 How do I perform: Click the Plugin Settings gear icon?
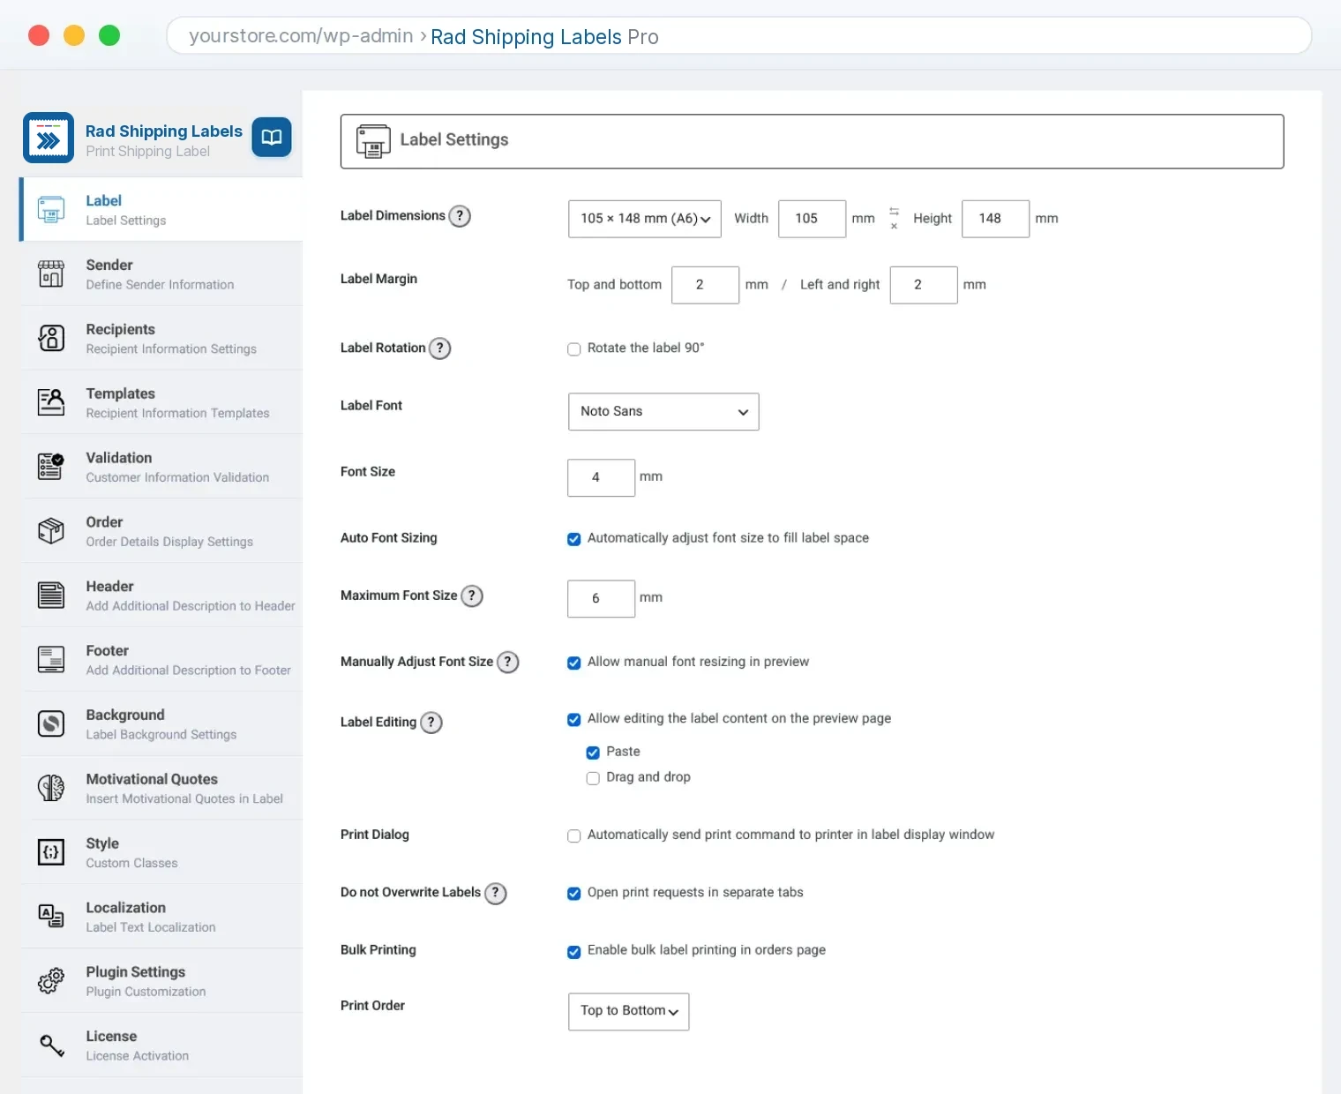point(51,980)
